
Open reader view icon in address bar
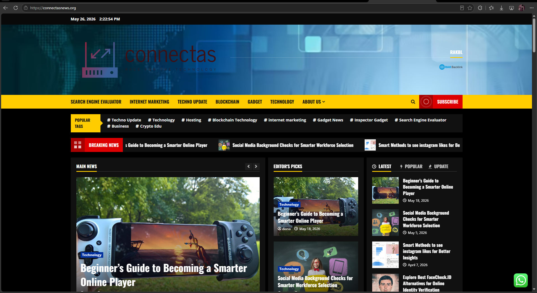pos(462,8)
